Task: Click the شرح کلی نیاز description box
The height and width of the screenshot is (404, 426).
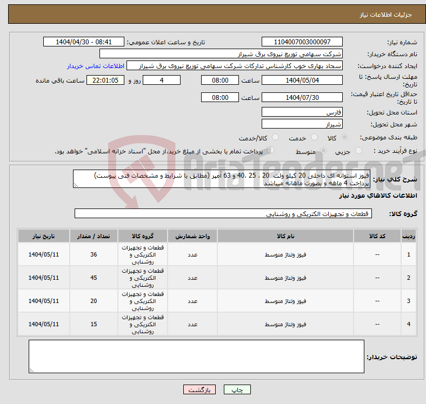Action: click(222, 179)
